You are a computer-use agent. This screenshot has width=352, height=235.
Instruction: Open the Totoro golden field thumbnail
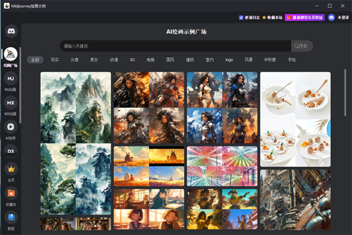point(149,166)
